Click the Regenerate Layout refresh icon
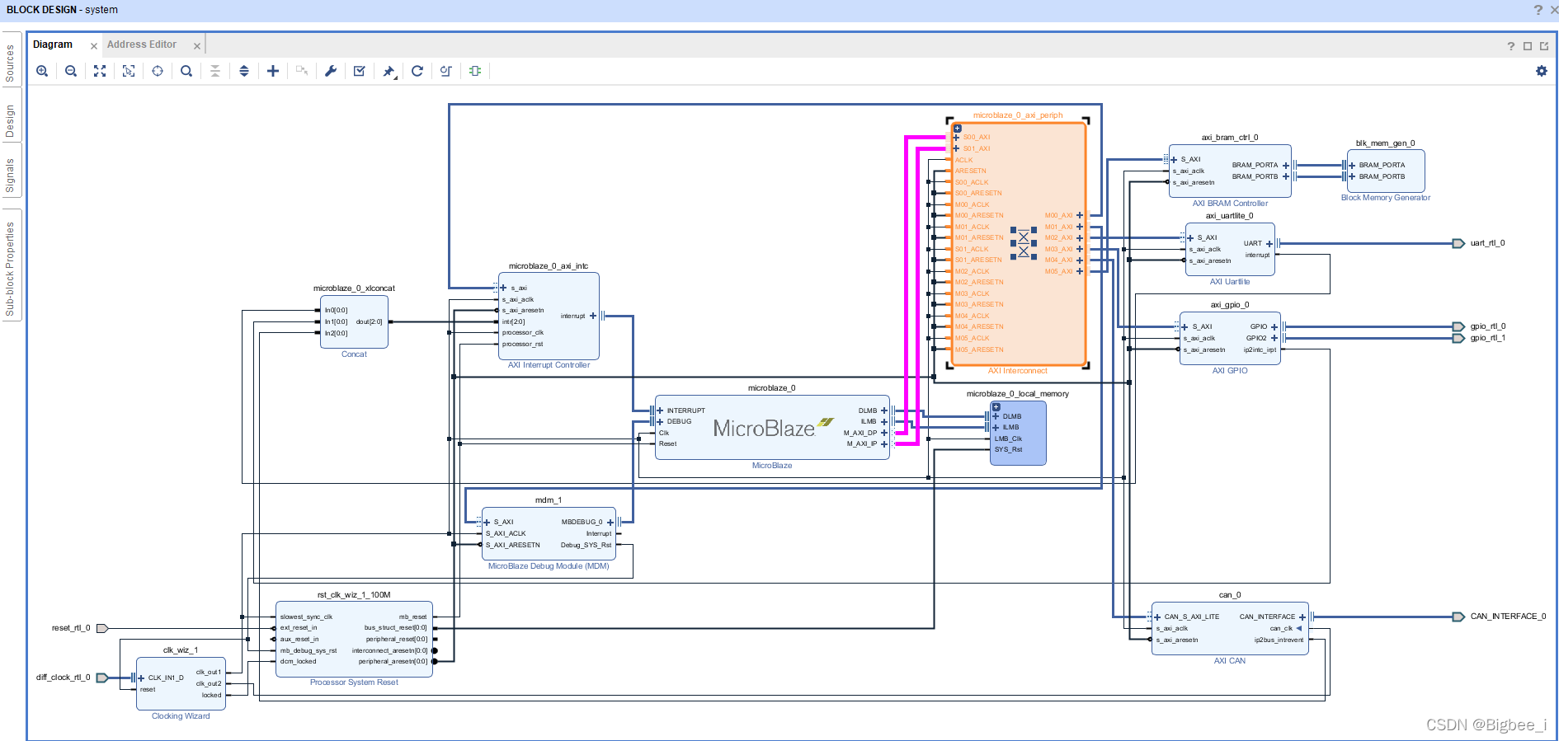 pyautogui.click(x=417, y=71)
